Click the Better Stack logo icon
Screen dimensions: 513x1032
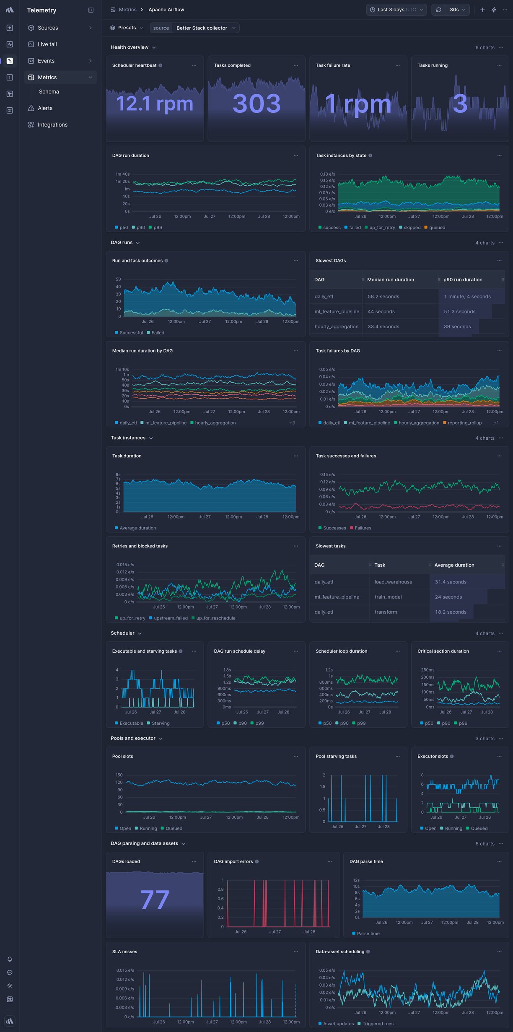[9, 10]
